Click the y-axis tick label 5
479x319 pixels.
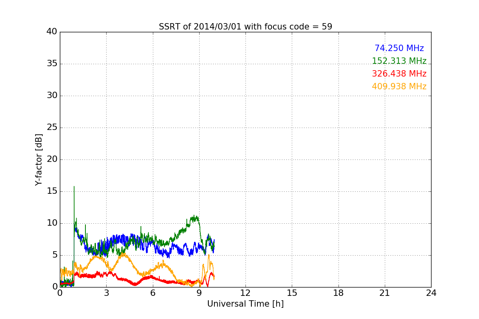55,255
